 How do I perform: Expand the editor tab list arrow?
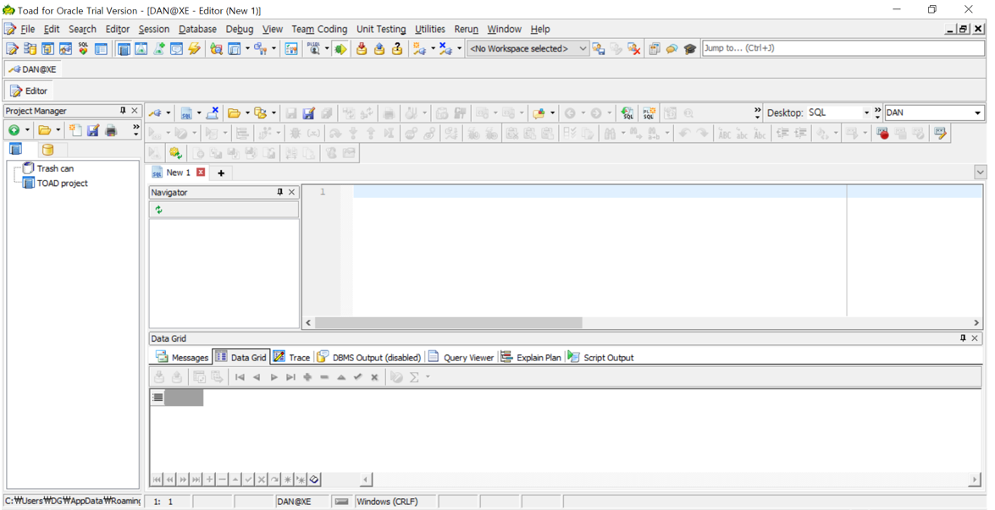point(981,173)
